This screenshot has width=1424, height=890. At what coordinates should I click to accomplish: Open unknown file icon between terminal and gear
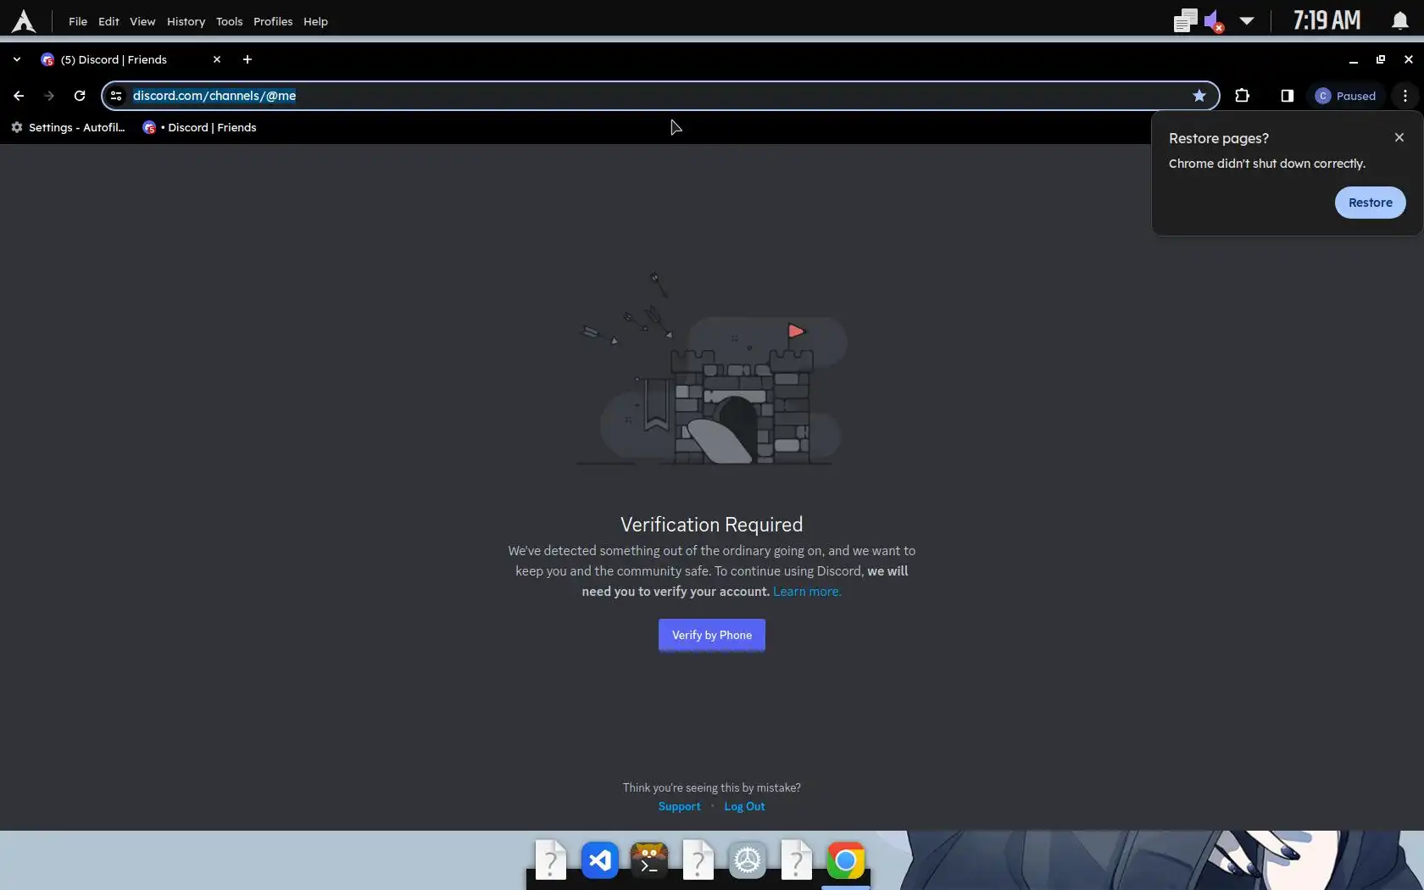click(x=698, y=860)
